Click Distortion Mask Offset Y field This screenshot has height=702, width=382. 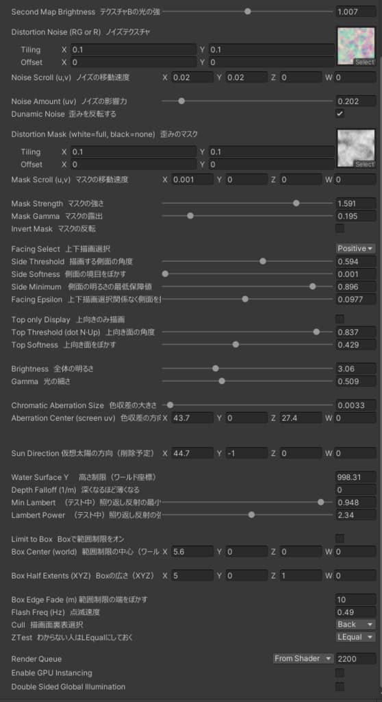pos(271,164)
